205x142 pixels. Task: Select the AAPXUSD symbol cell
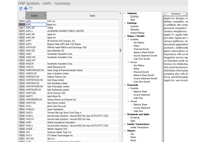click(x=36, y=47)
